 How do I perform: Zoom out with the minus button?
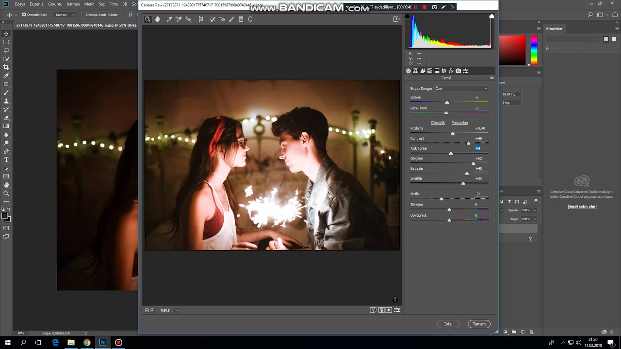[x=147, y=310]
